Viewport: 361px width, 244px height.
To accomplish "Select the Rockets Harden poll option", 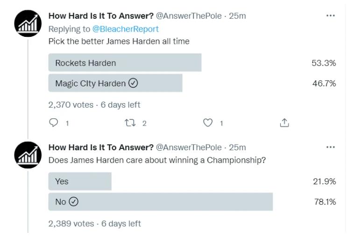I will coord(125,63).
